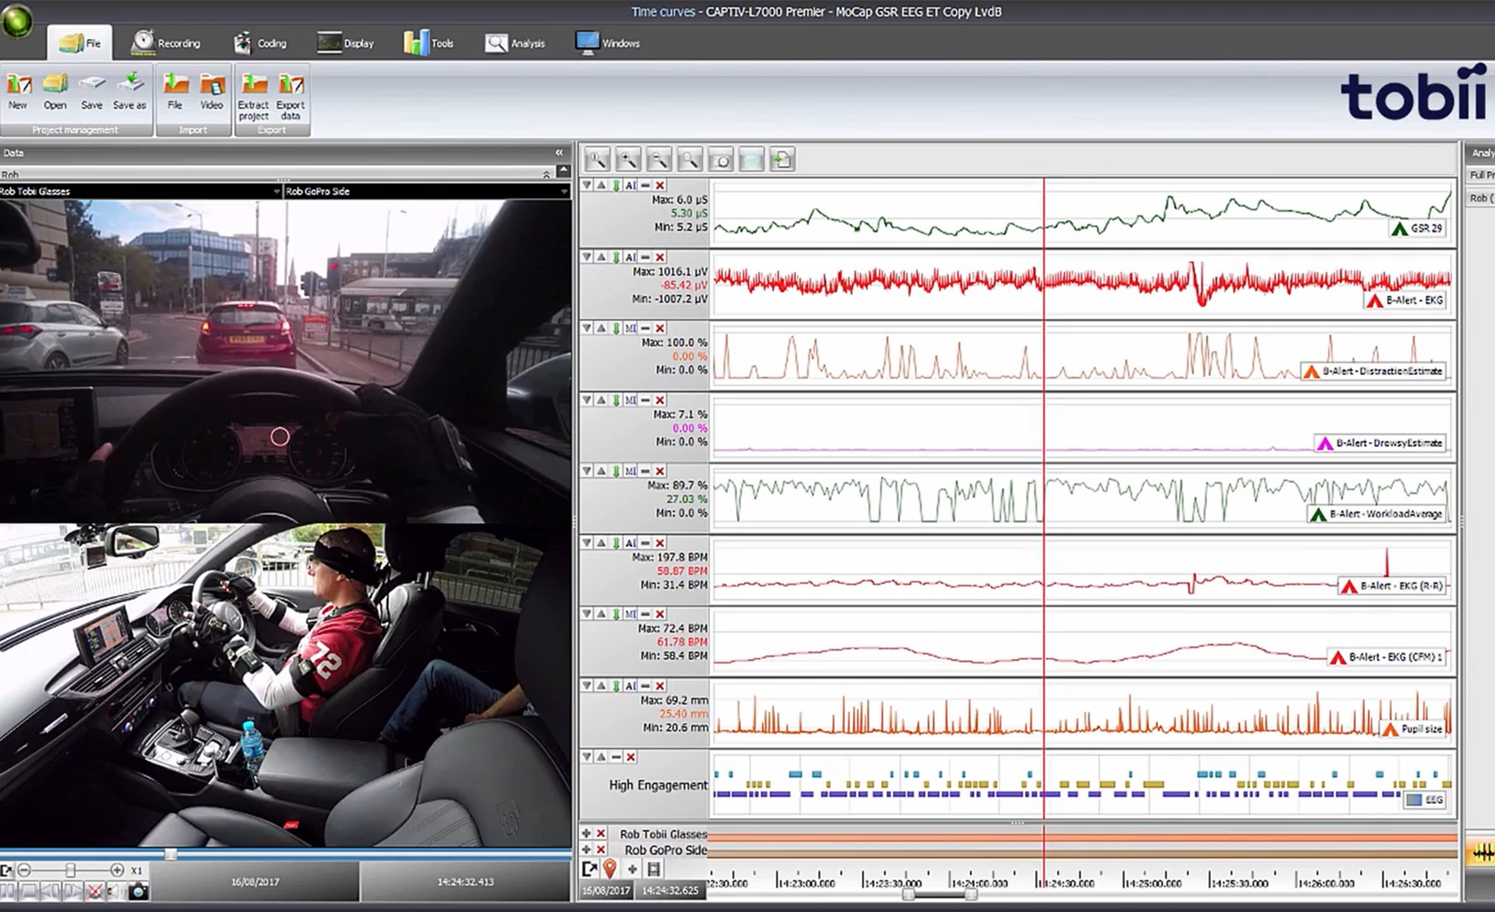Click the New project icon
The image size is (1495, 912).
[18, 92]
